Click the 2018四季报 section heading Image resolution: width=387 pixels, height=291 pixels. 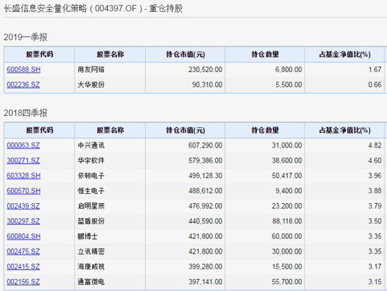[25, 113]
